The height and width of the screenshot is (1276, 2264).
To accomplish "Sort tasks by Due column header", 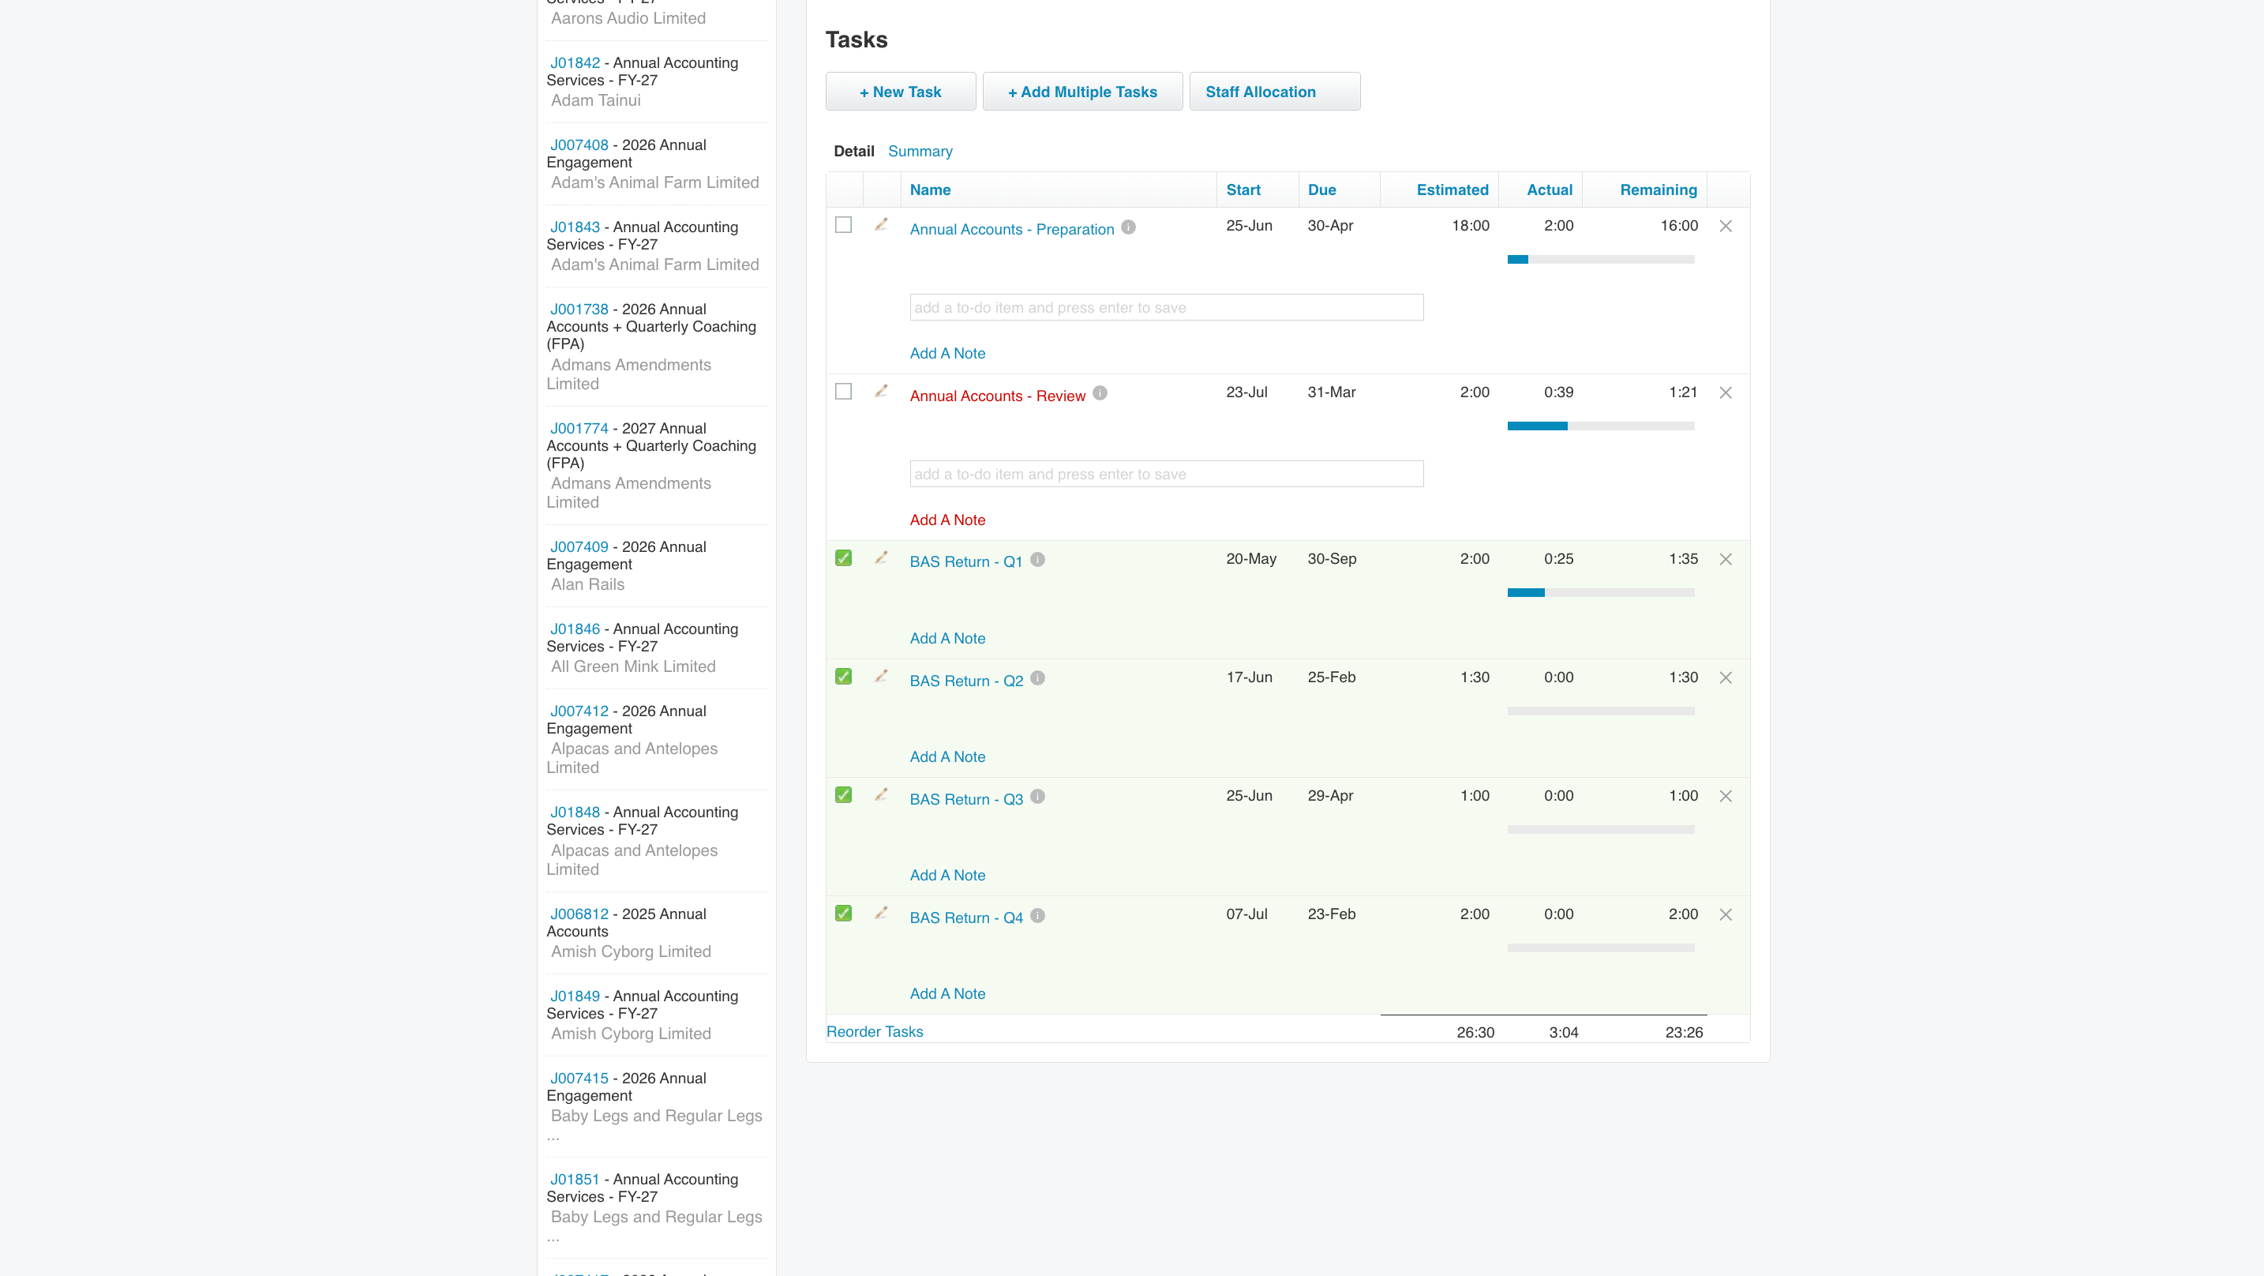I will pyautogui.click(x=1321, y=190).
